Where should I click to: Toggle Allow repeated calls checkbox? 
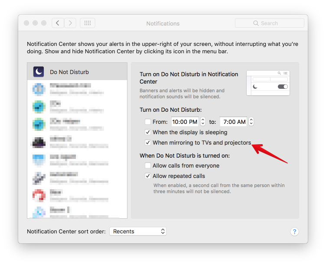pos(148,176)
